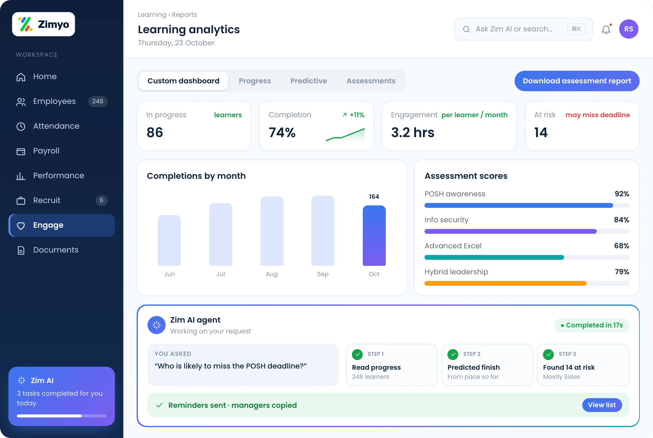
Task: Switch to the Progress tab
Action: pos(255,81)
